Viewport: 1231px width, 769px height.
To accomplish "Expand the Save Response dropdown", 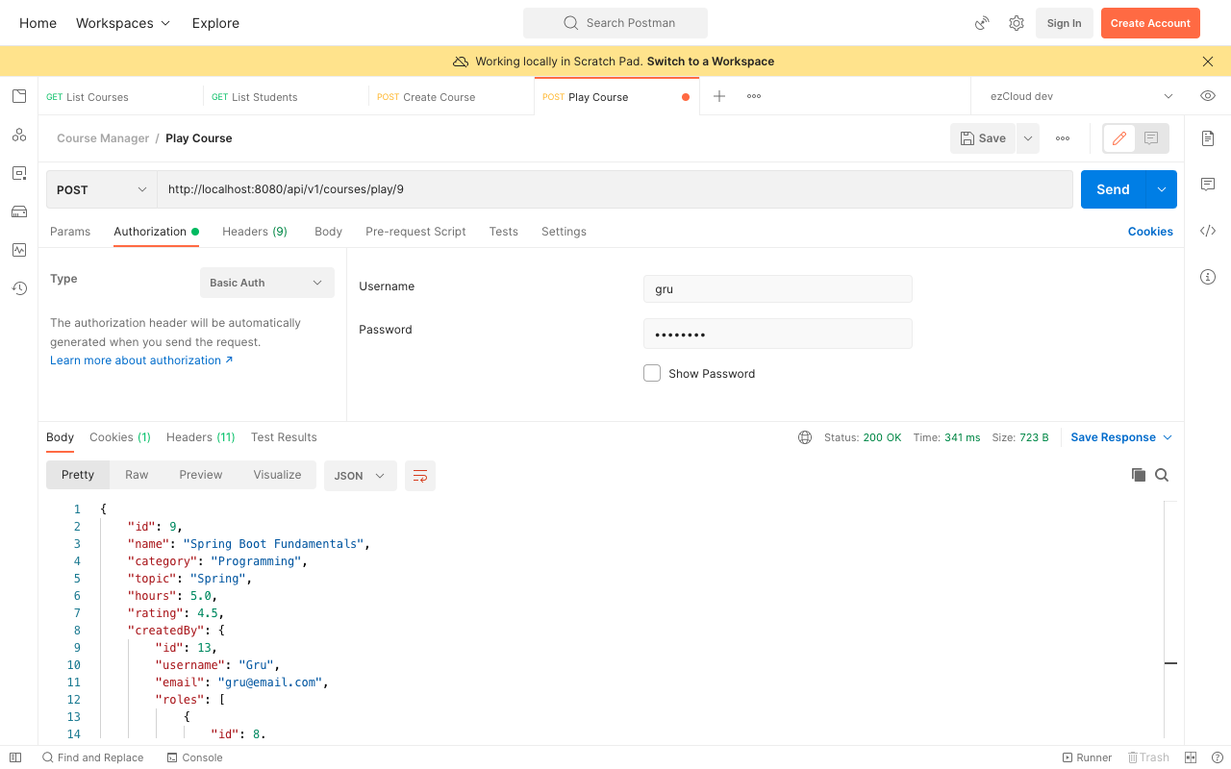I will 1121,437.
